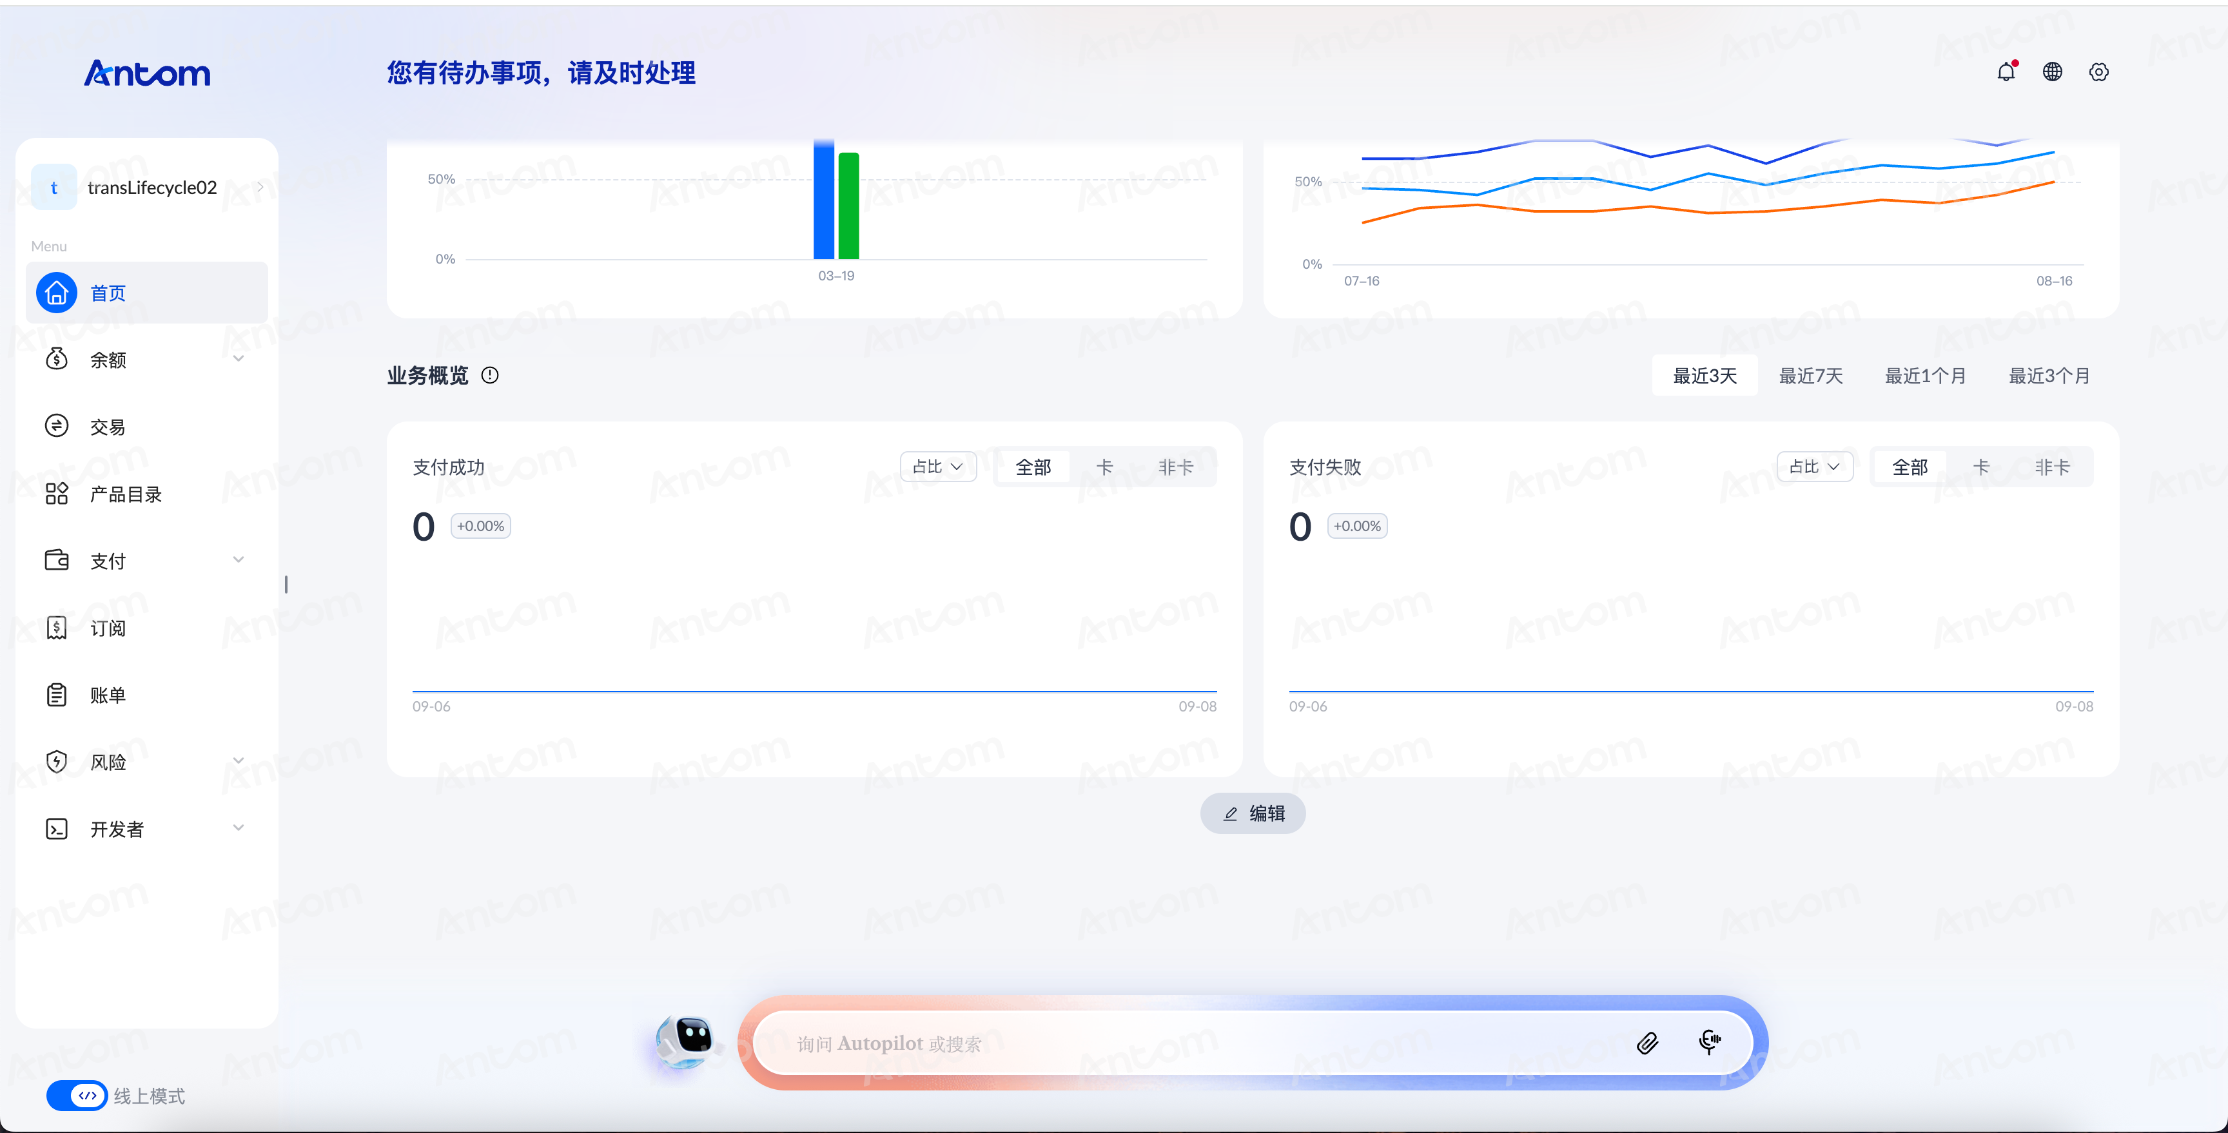
Task: Click the Autopilot robot avatar
Action: [x=685, y=1041]
